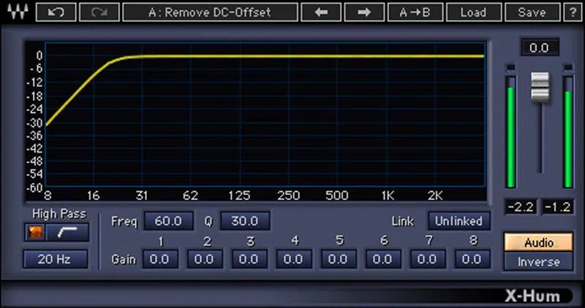Select the harmonic 1 Gain value field
The image size is (585, 308).
pos(160,258)
